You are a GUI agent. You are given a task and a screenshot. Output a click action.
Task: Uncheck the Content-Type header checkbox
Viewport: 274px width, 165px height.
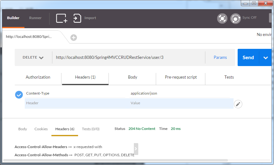19,95
